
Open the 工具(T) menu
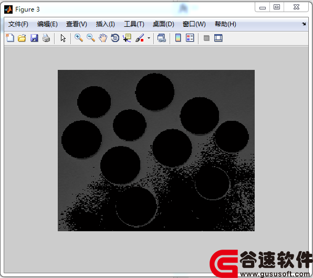pyautogui.click(x=134, y=24)
